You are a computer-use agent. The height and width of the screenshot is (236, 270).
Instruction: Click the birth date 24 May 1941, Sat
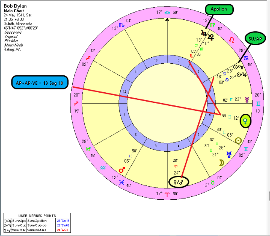[18, 15]
